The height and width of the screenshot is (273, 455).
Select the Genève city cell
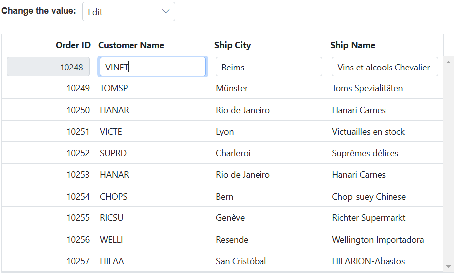(x=230, y=218)
